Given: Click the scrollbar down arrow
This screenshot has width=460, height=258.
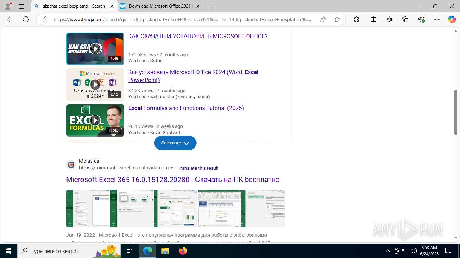Looking at the screenshot, I should tap(456, 238).
